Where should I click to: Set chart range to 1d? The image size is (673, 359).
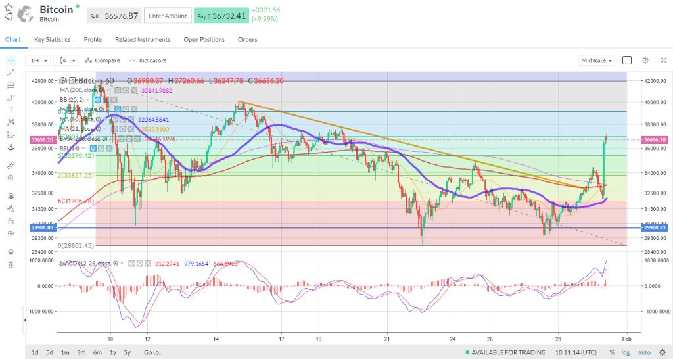click(35, 352)
